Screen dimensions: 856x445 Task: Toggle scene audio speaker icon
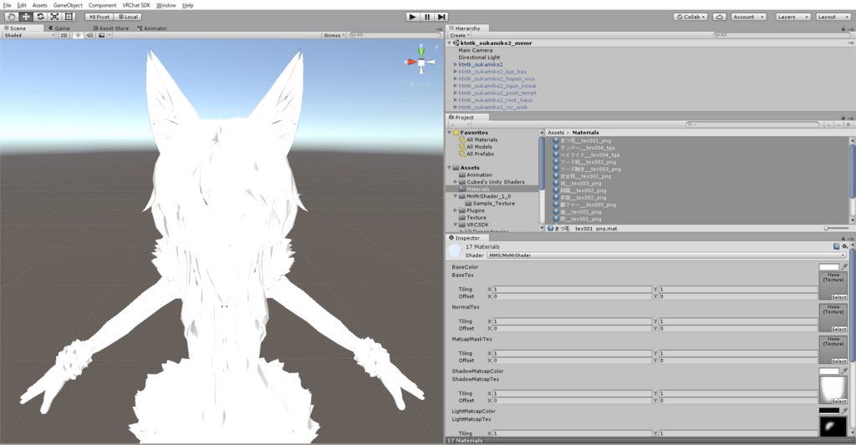89,35
